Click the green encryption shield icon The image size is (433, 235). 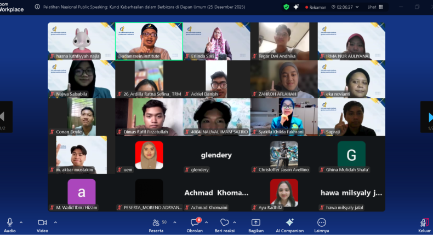(x=286, y=7)
